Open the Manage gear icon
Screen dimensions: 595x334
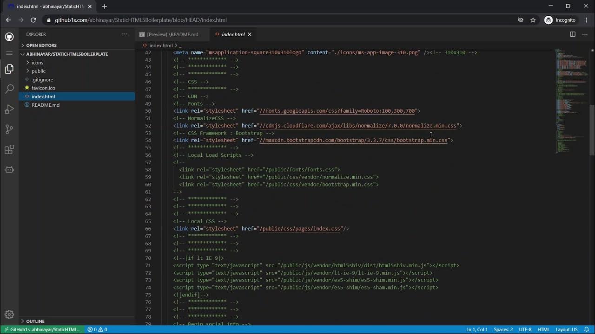click(9, 314)
